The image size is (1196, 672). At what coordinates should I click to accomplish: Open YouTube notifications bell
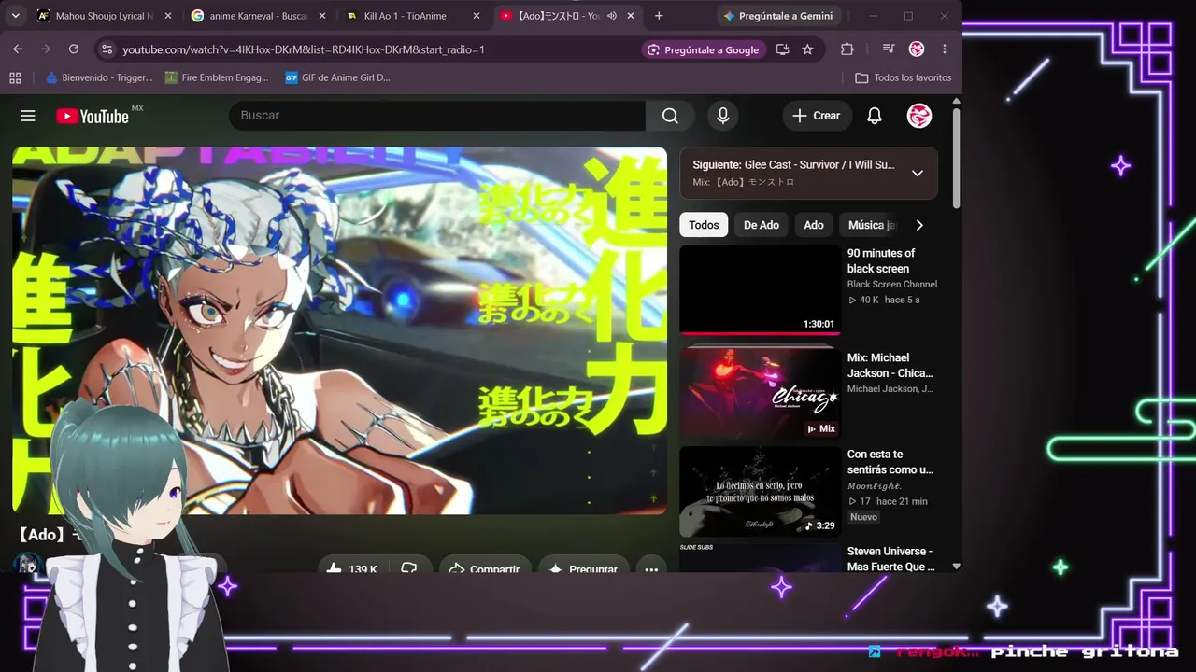pos(875,116)
